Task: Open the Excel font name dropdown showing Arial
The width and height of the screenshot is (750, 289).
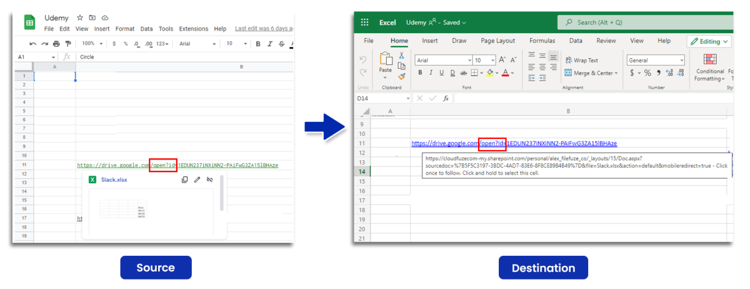Action: (x=443, y=60)
